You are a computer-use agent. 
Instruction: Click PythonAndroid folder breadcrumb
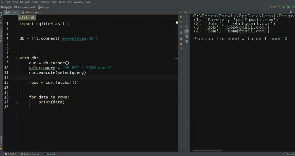pos(25,7)
